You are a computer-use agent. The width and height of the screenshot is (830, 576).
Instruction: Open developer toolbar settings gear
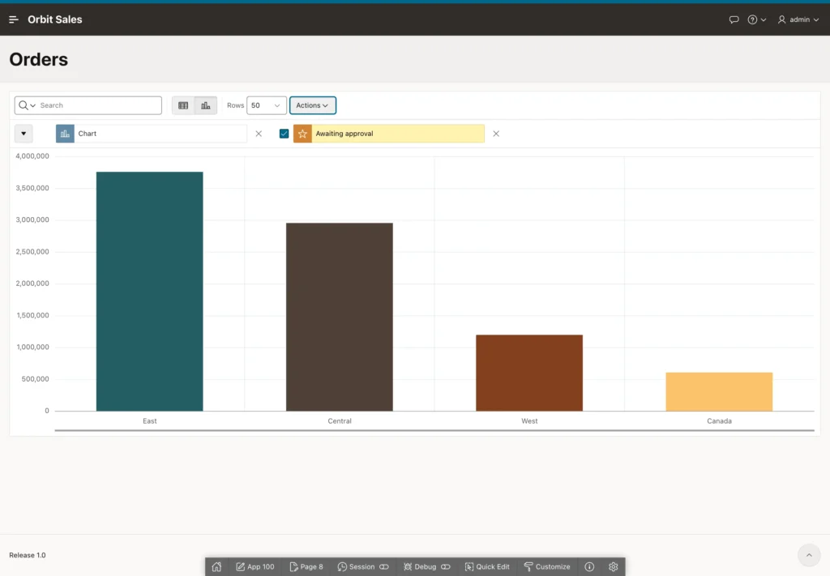tap(613, 566)
